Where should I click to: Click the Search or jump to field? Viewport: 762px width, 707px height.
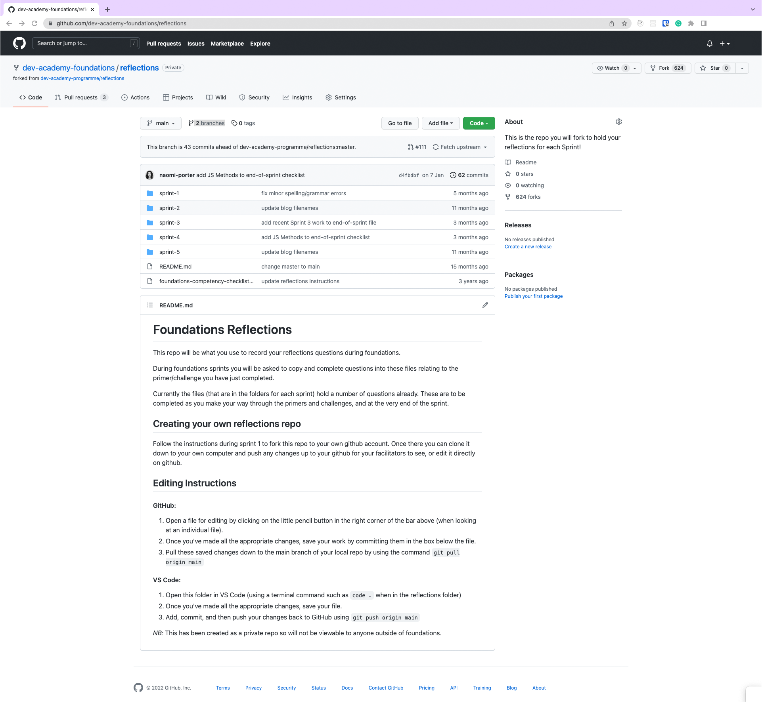coord(86,43)
